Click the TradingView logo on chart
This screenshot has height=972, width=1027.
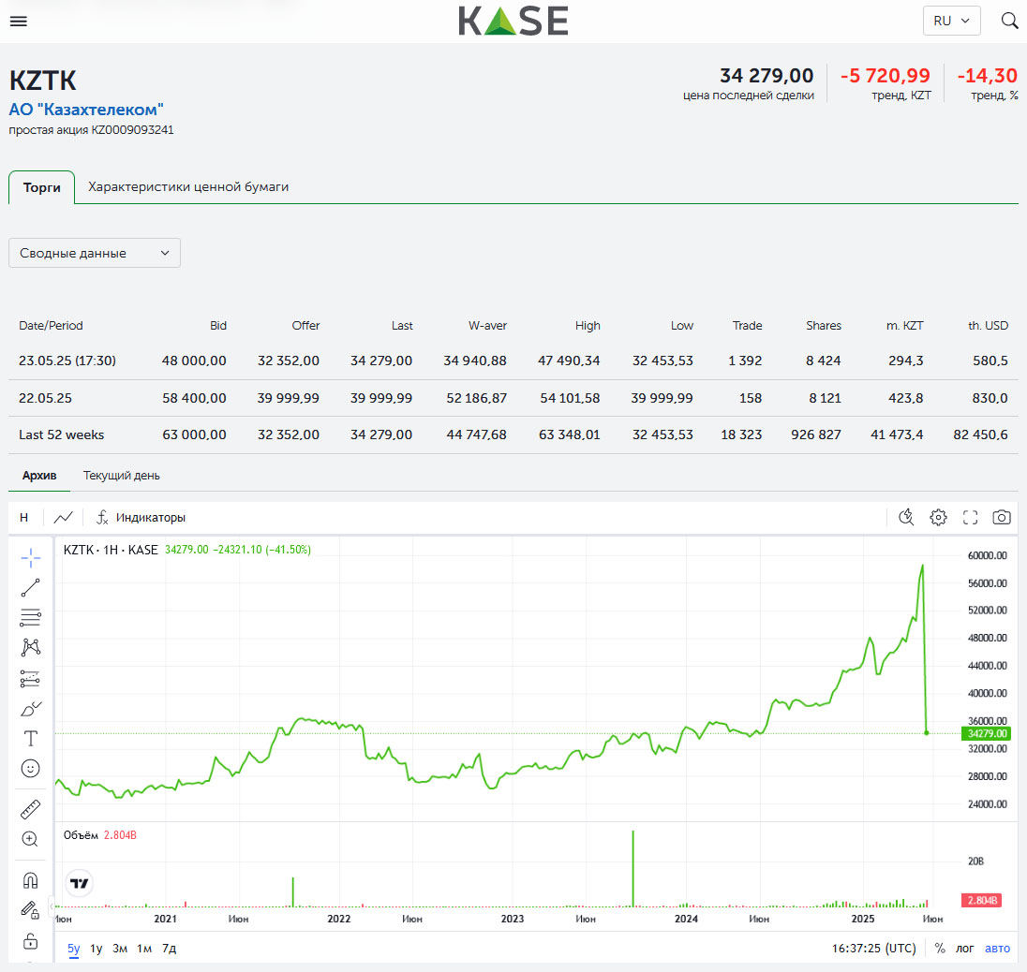click(x=80, y=883)
